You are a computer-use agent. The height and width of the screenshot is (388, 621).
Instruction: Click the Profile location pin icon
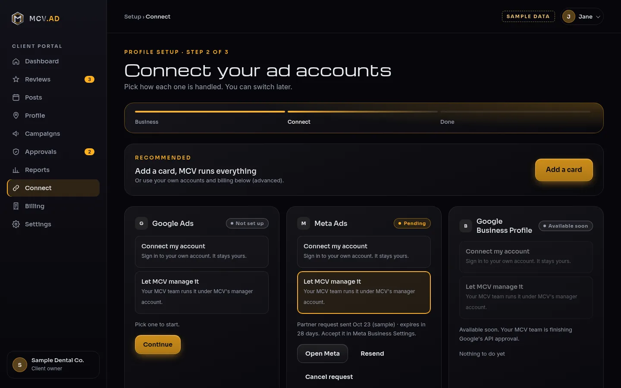click(x=16, y=116)
